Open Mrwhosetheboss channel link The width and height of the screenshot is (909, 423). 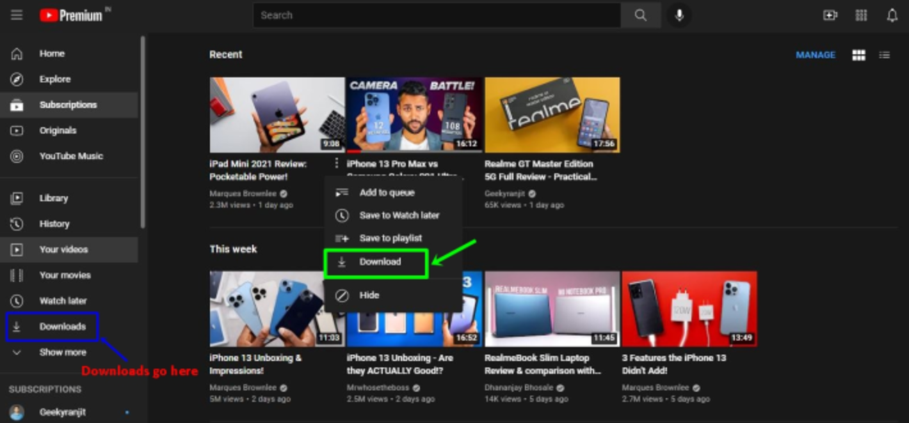point(378,388)
